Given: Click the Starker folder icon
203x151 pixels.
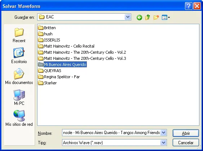Looking at the screenshot, I should [41, 83].
